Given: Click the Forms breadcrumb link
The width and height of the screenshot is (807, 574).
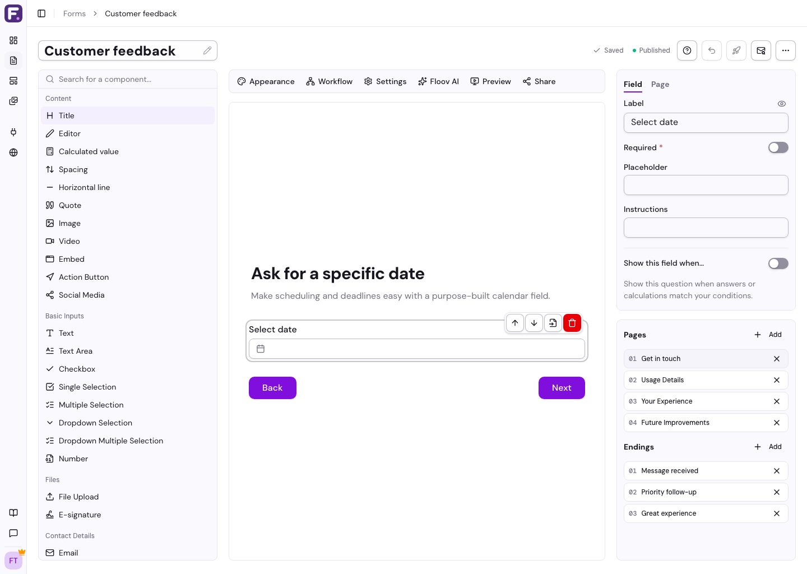Looking at the screenshot, I should [75, 13].
